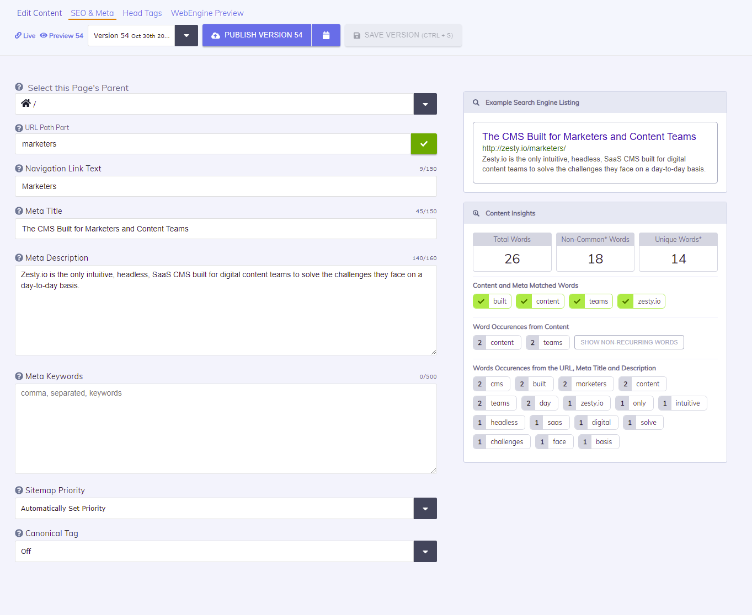Click into the Meta Description textarea

[x=226, y=310]
